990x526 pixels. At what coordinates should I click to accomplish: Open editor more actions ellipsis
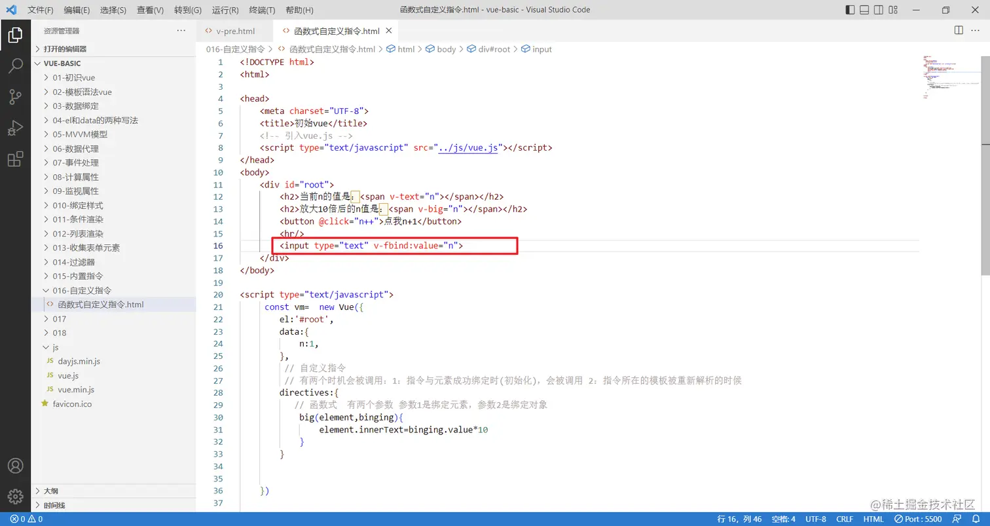[976, 31]
